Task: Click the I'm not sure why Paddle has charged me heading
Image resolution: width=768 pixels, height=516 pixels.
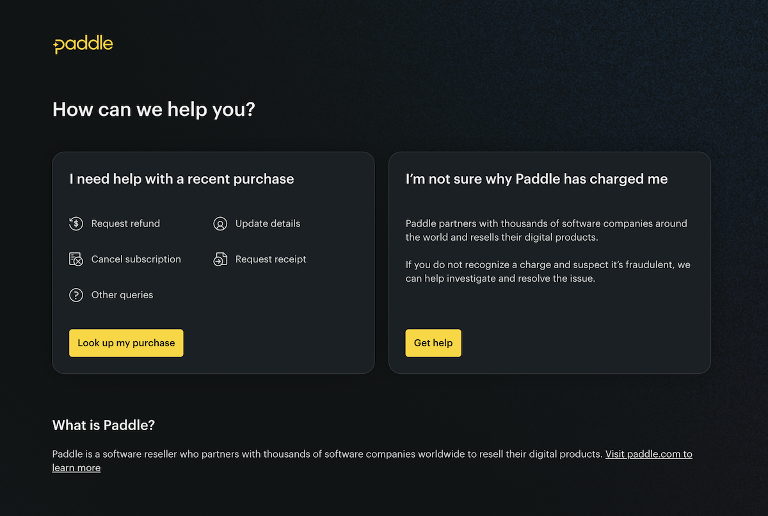Action: (x=537, y=179)
